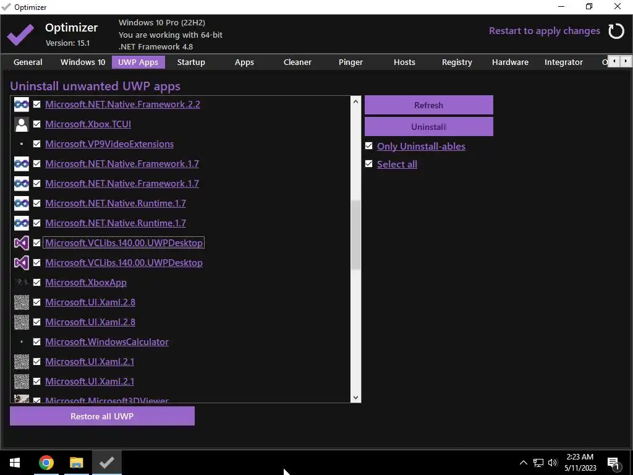Launch Google Chrome from the taskbar
Screen dimensions: 633x475
click(46, 463)
